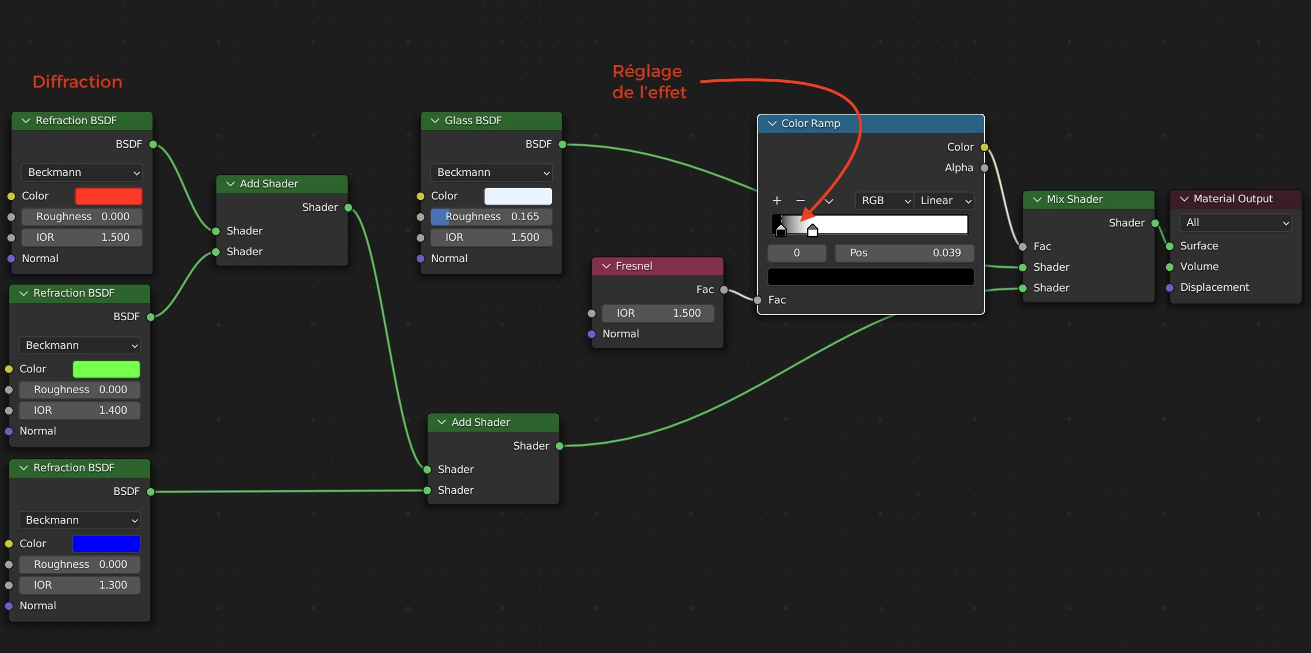This screenshot has height=653, width=1311.
Task: Click Fresnel node Fac output socket
Action: [724, 290]
